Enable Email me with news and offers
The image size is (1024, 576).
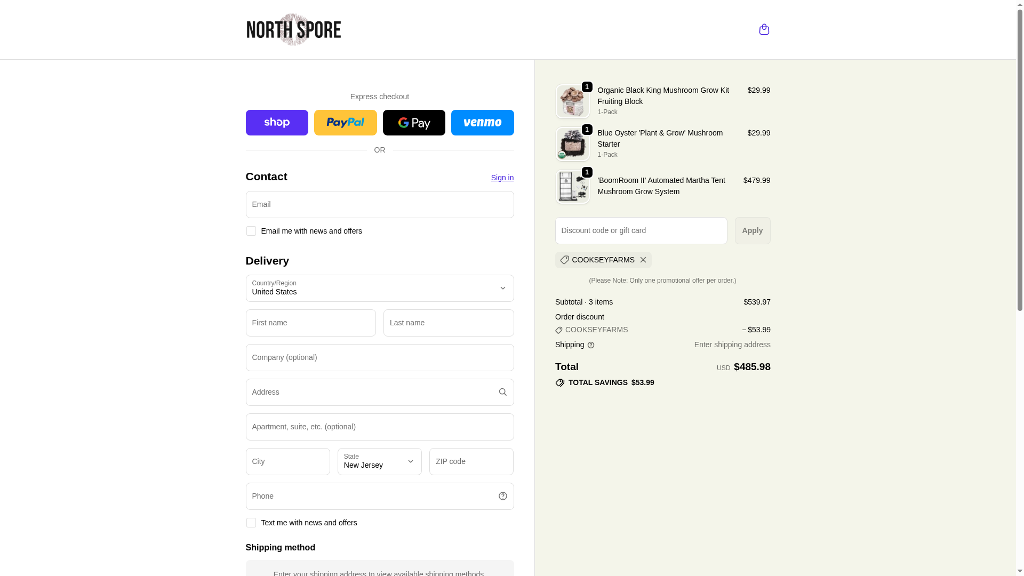[x=251, y=231]
